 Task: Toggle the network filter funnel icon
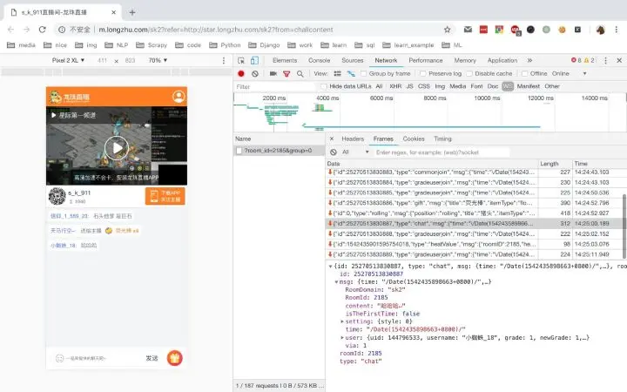(x=287, y=73)
